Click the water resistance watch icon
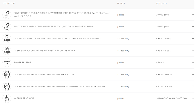 click(x=7, y=98)
